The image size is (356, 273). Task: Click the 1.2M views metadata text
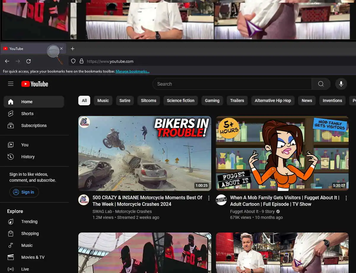click(x=103, y=217)
